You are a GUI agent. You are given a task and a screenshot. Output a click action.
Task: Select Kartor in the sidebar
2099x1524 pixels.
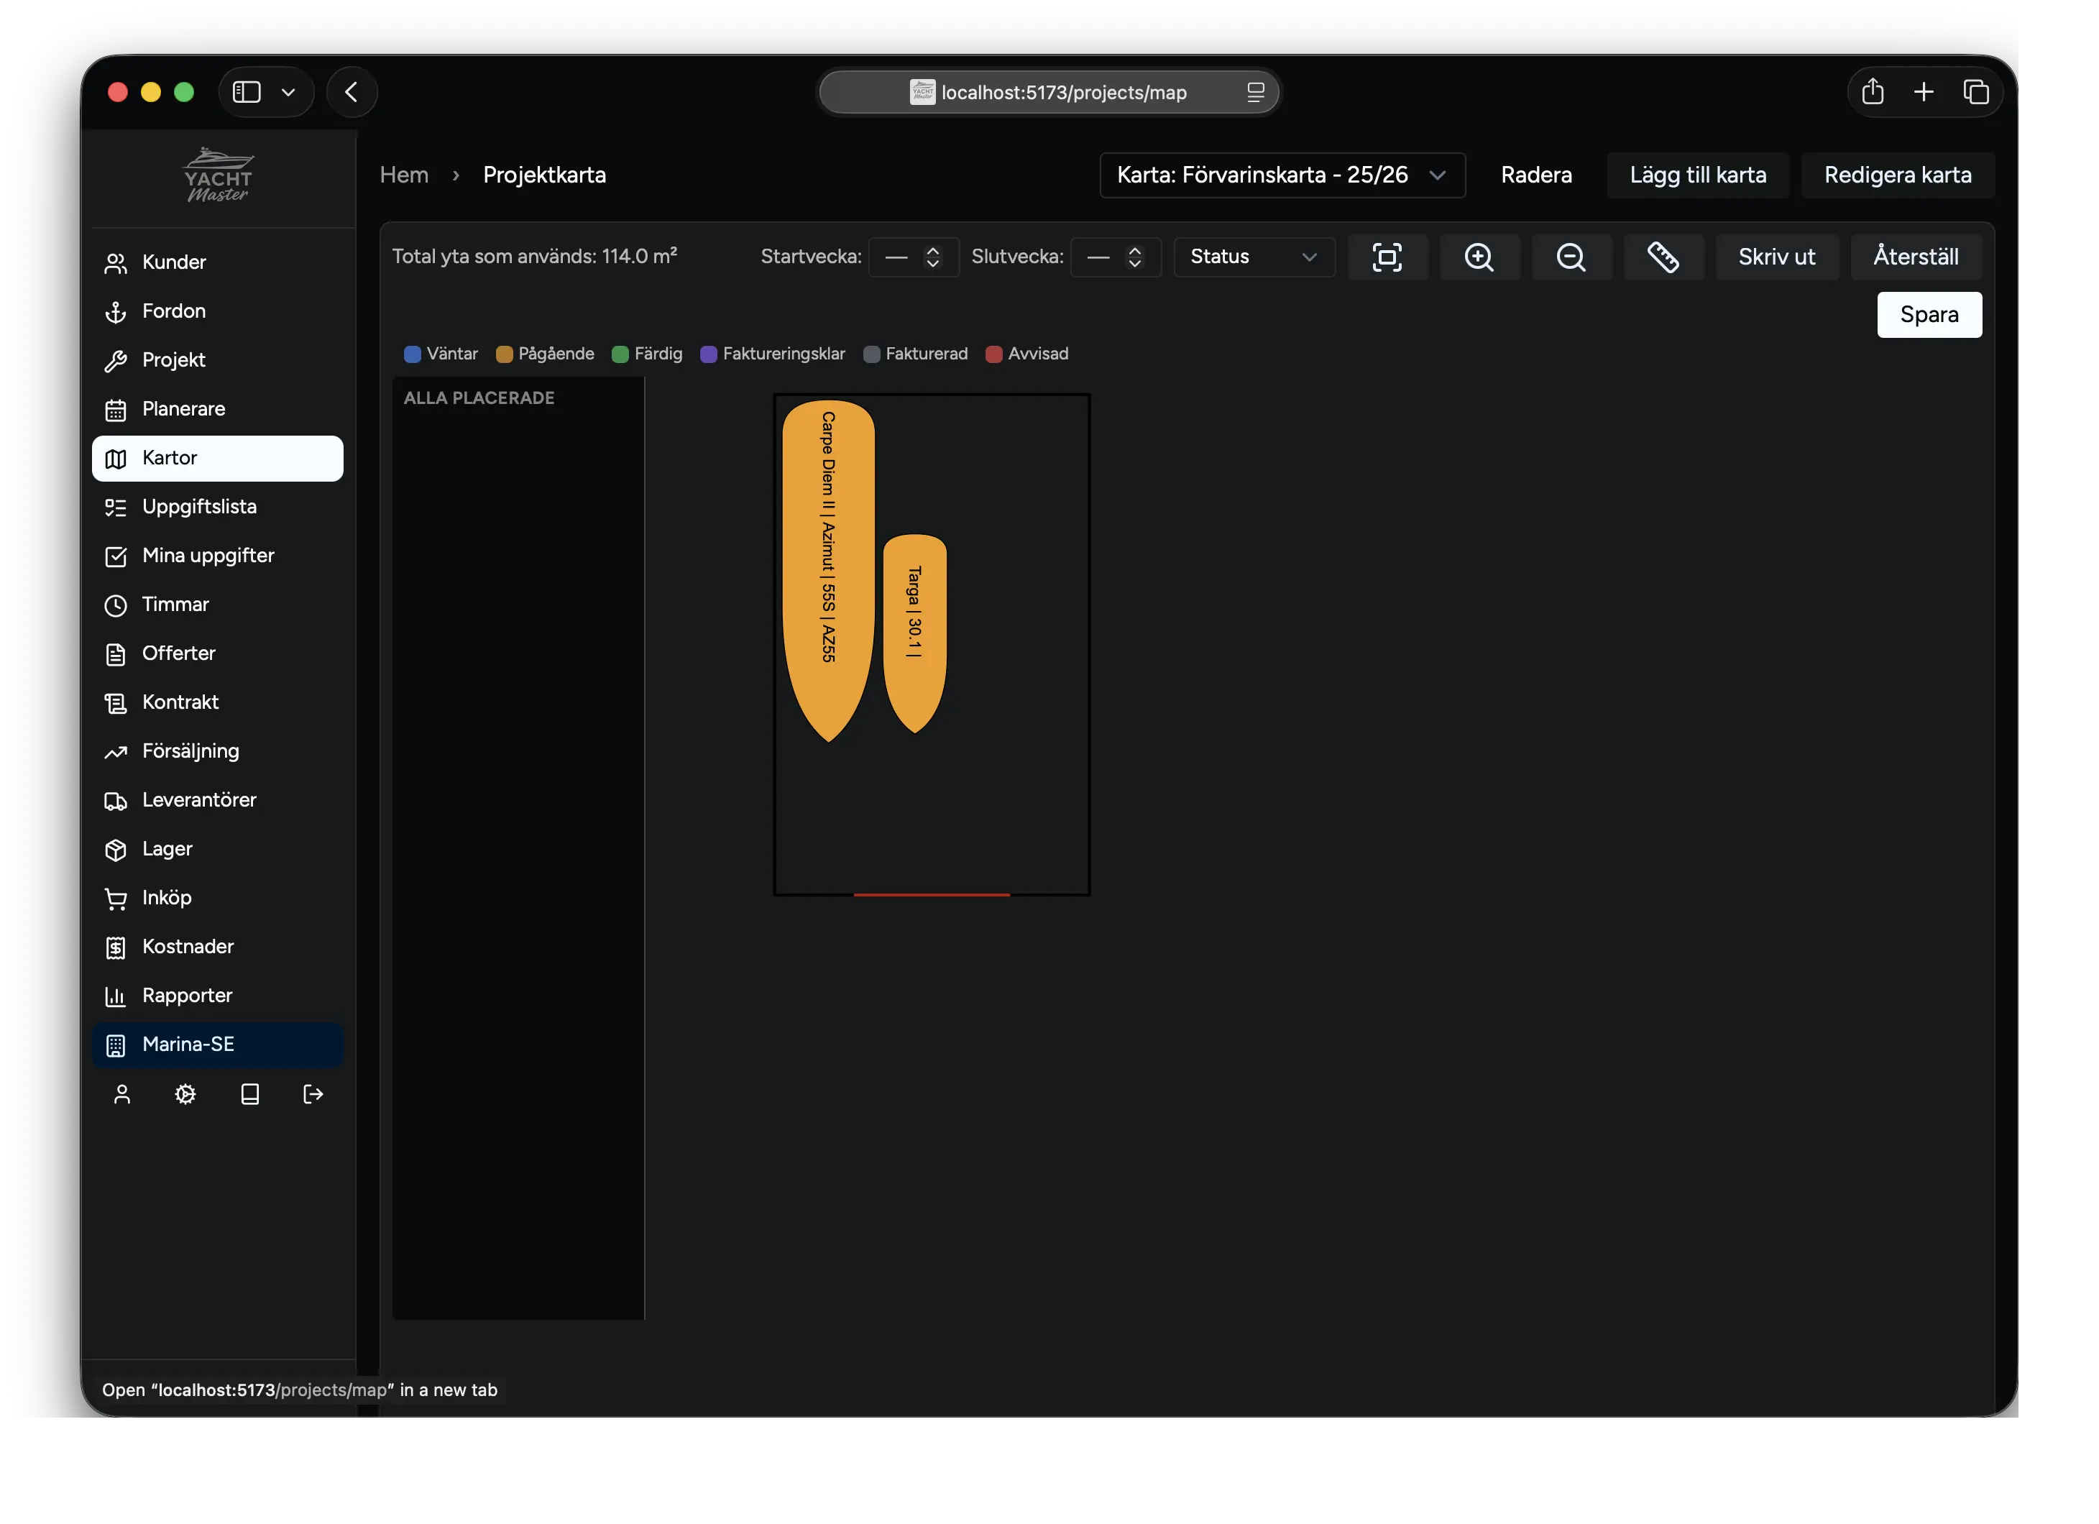coord(218,459)
